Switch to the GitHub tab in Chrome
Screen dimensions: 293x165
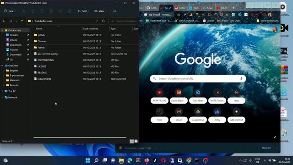point(152,8)
